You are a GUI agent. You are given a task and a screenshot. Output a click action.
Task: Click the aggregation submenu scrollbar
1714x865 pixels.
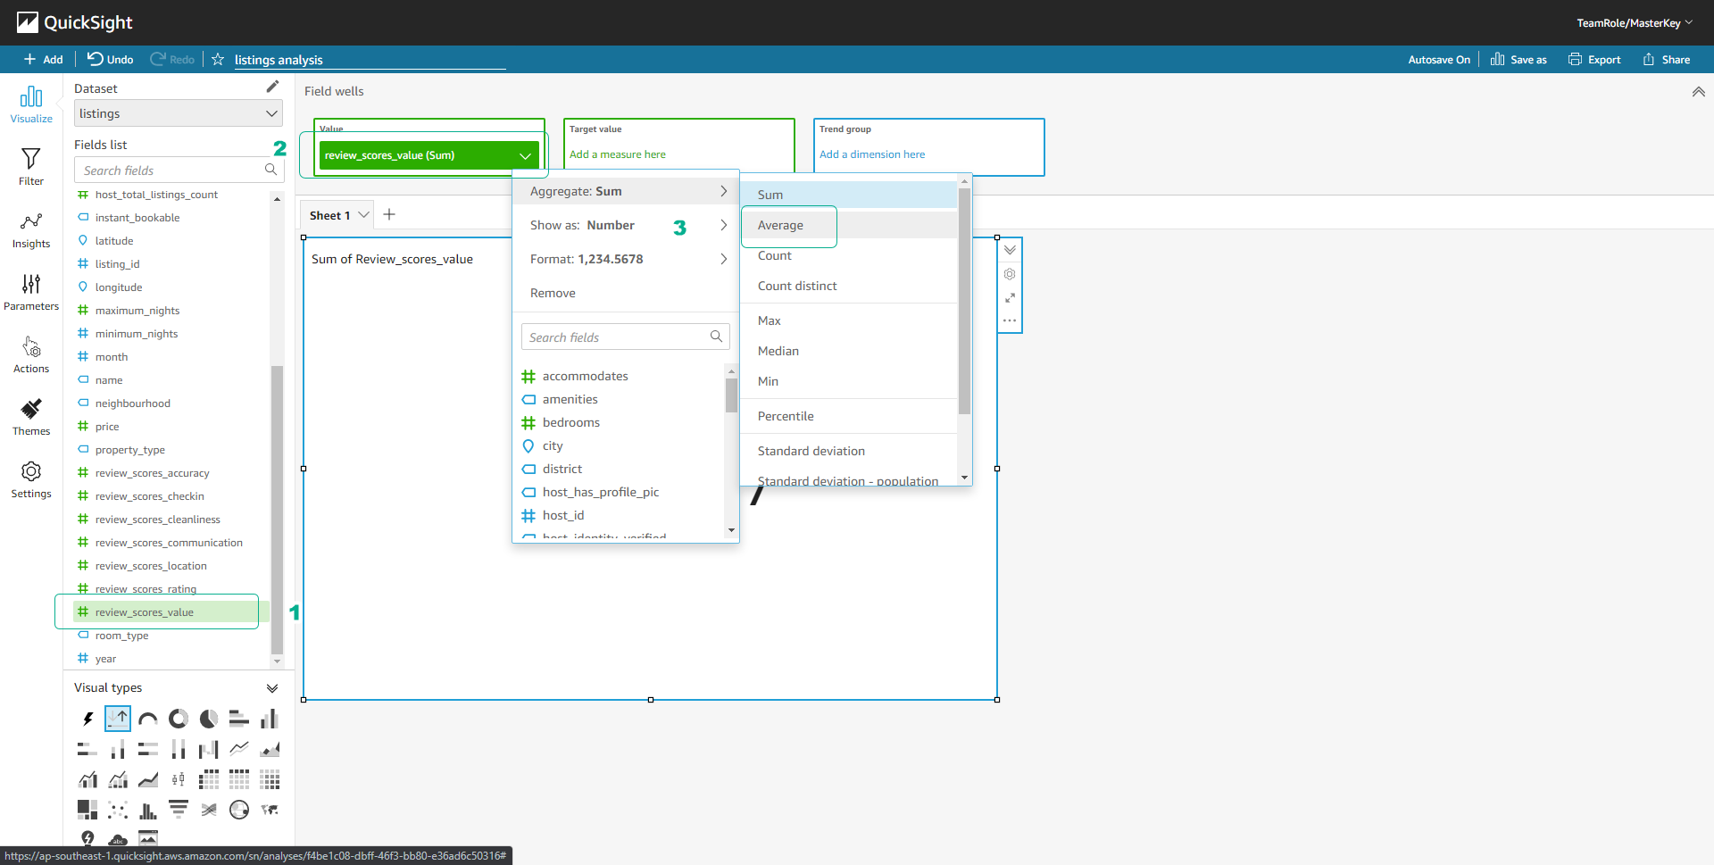pos(964,299)
